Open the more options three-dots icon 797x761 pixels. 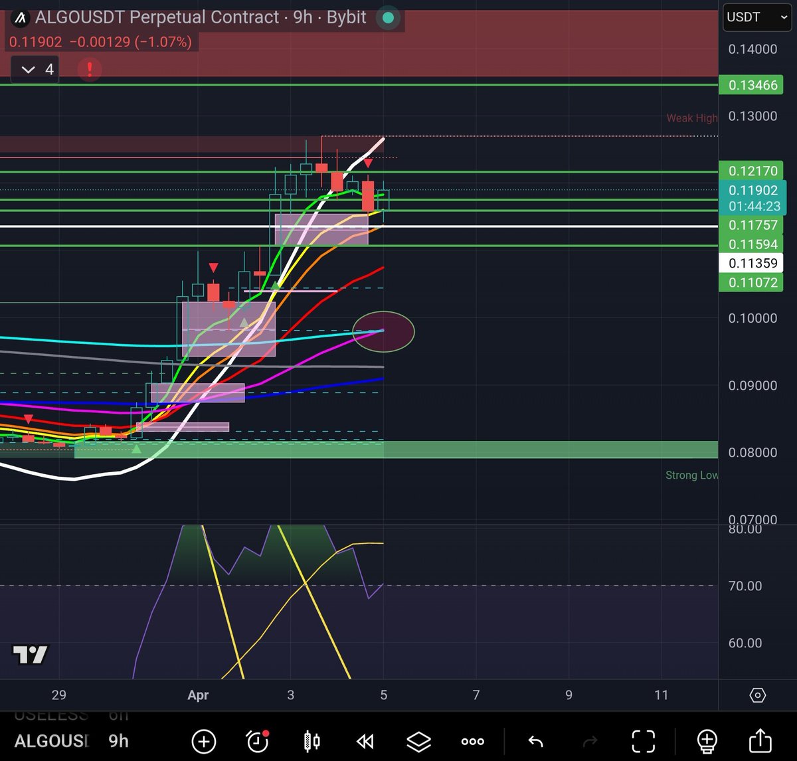472,741
